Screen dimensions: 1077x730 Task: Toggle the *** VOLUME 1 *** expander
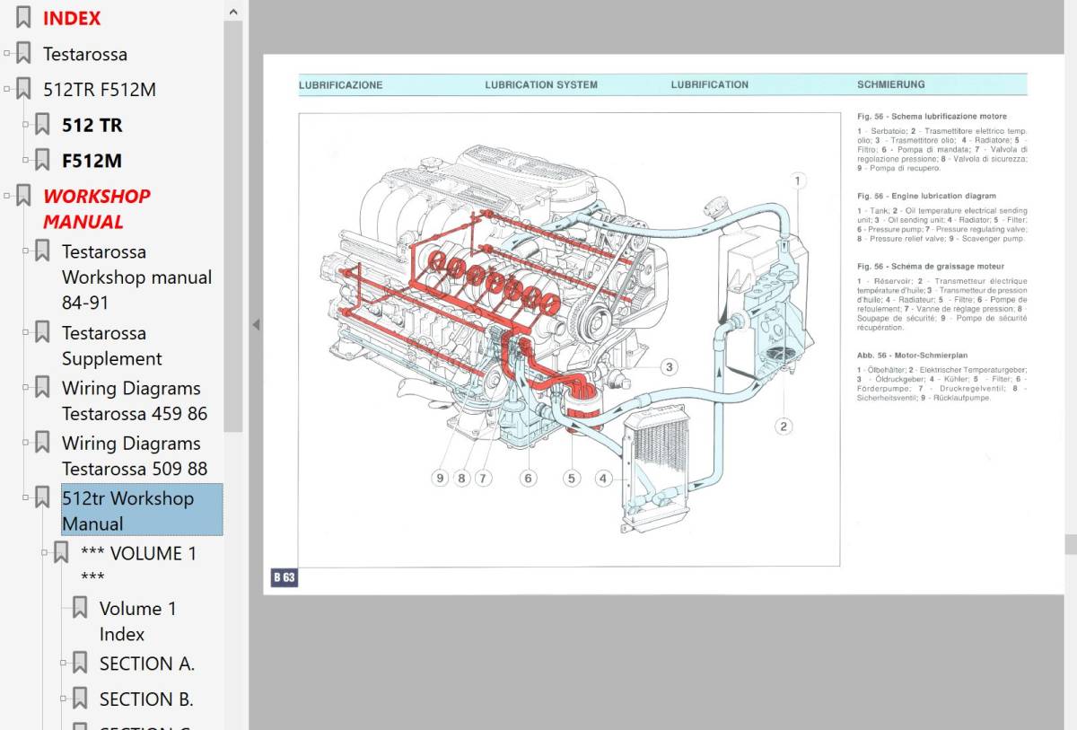click(x=45, y=553)
